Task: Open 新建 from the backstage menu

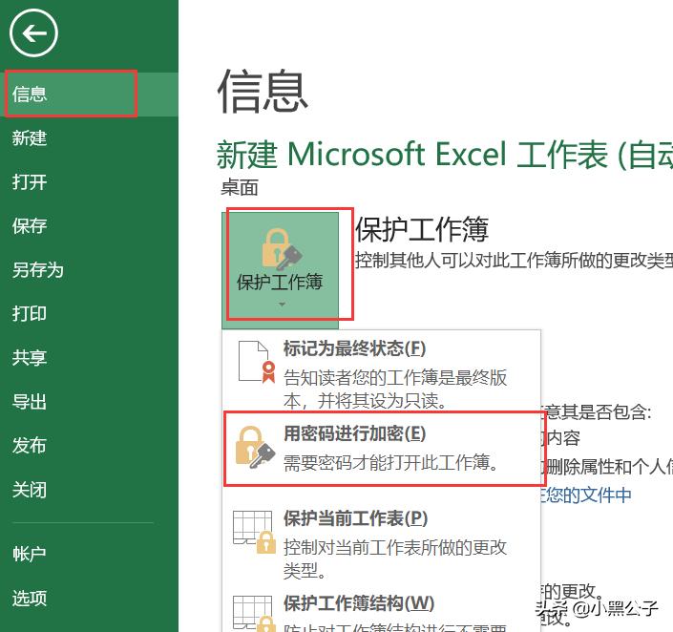Action: (x=89, y=138)
